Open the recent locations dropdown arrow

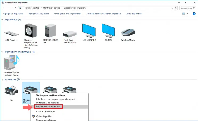tap(12, 8)
